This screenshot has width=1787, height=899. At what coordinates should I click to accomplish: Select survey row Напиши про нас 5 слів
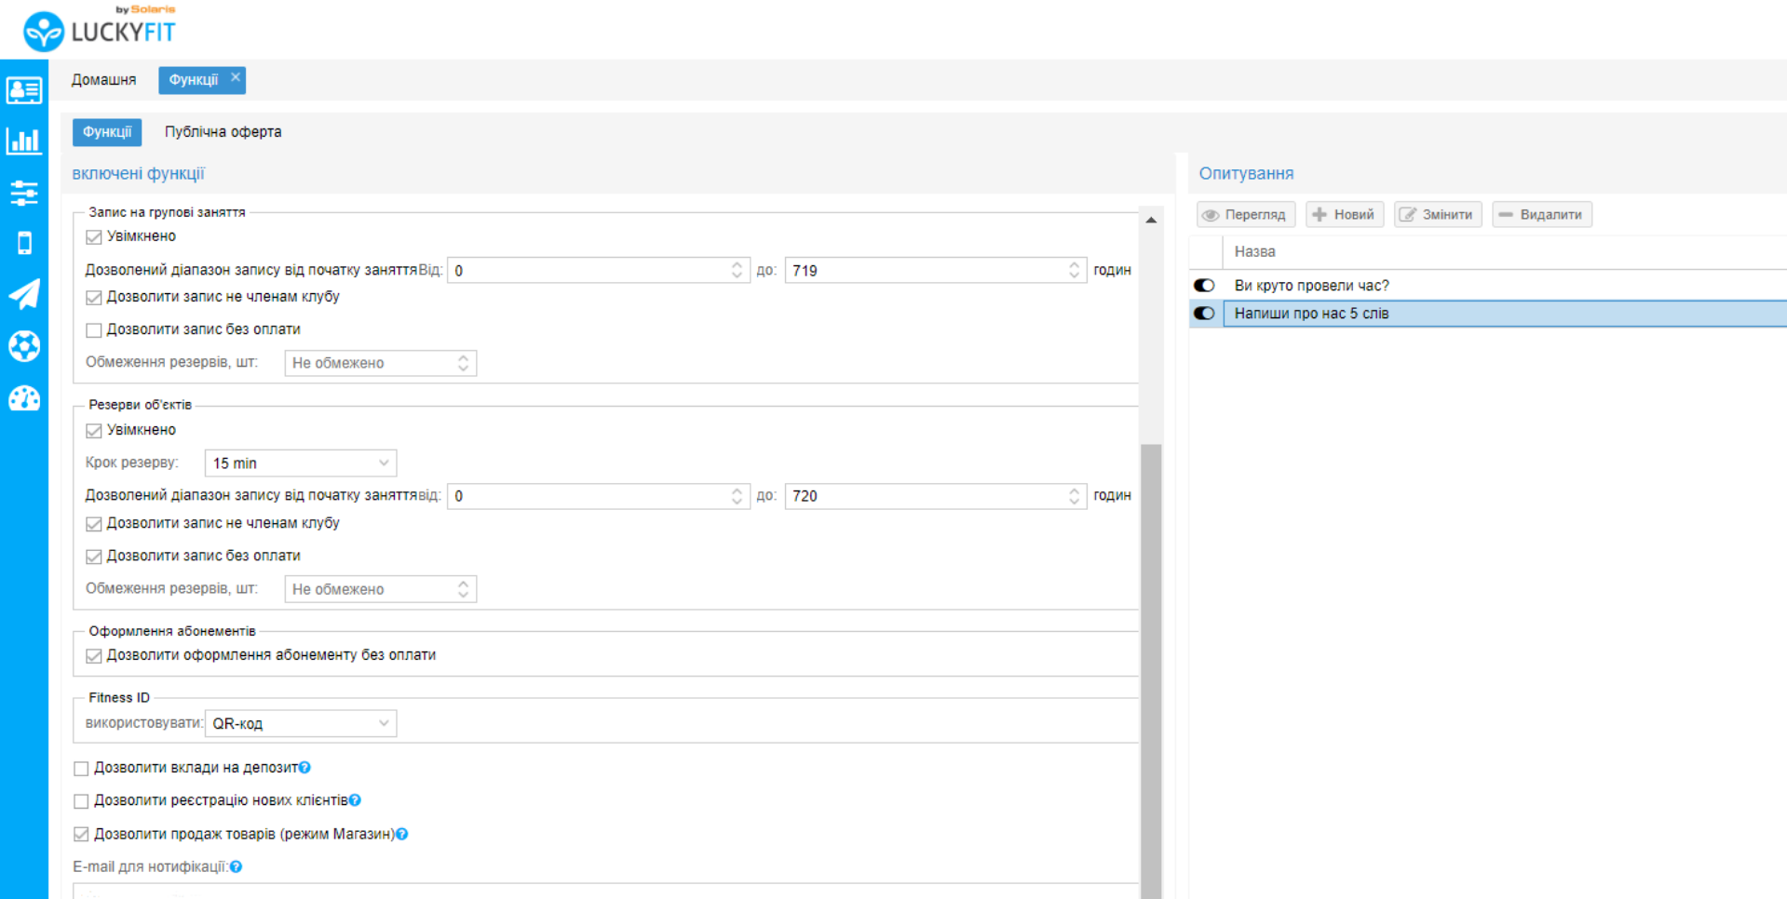pyautogui.click(x=1488, y=314)
